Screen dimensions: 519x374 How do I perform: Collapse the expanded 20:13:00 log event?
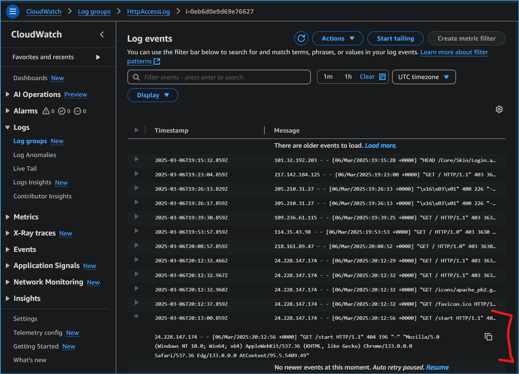tap(136, 316)
